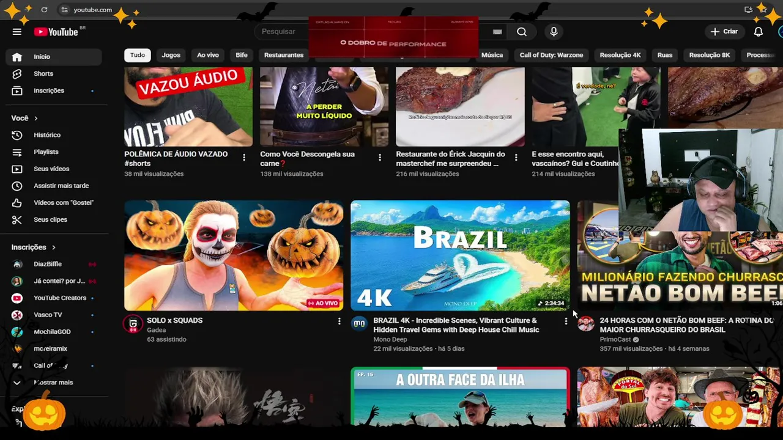783x440 pixels.
Task: Reload the page in browser toolbar
Action: [44, 10]
